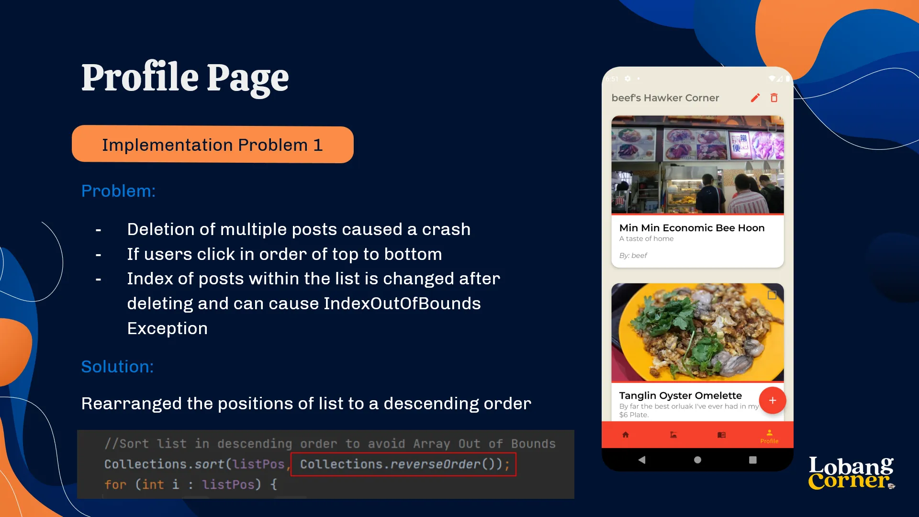Click the Implementation Problem 1 orange label
919x517 pixels.
point(213,145)
